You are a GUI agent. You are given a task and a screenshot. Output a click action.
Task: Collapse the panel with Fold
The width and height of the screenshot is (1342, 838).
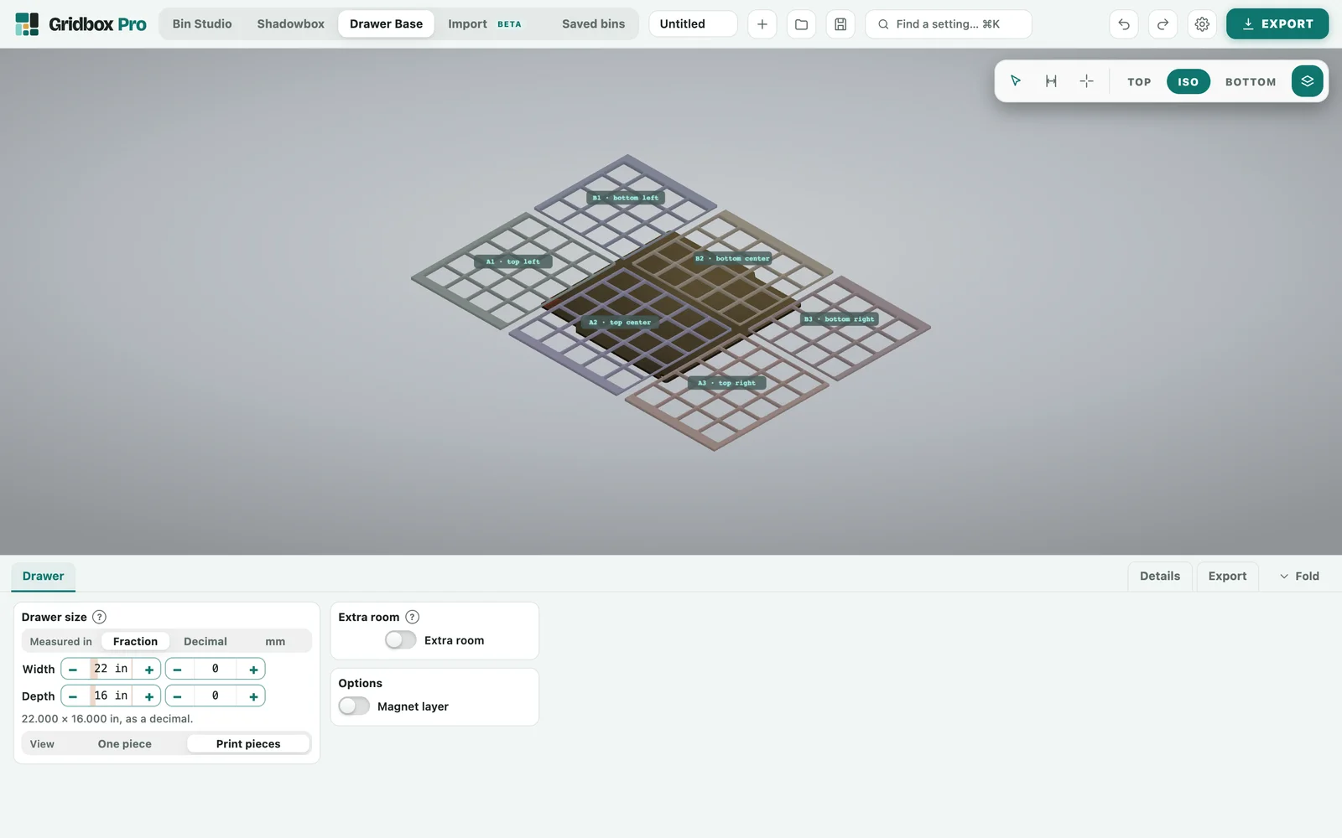[1299, 577]
